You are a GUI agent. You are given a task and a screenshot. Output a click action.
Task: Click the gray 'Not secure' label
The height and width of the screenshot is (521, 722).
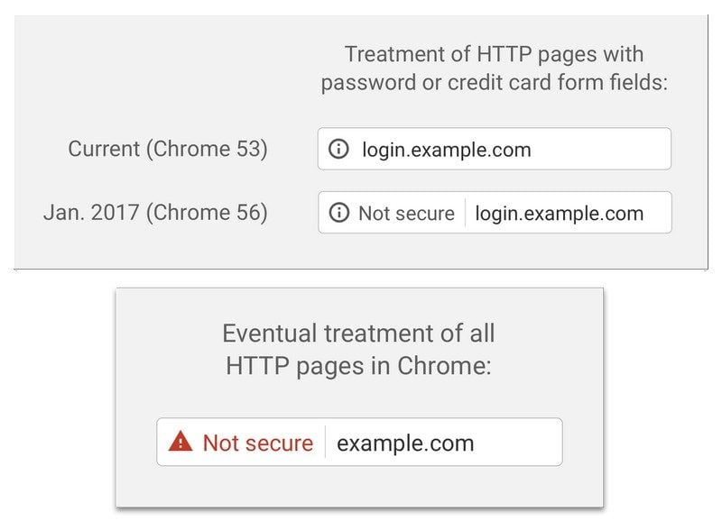point(407,214)
